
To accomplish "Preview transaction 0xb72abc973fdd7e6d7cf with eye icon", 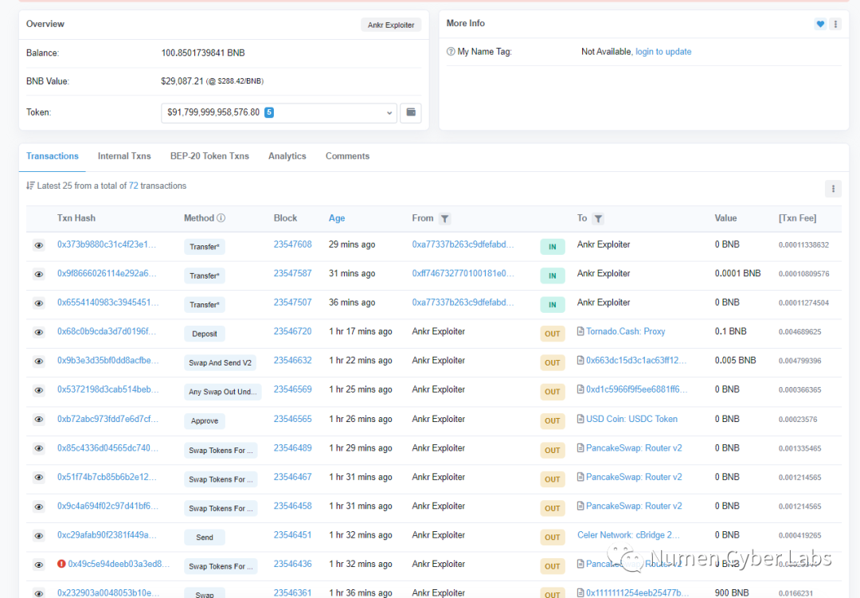I will coord(39,420).
